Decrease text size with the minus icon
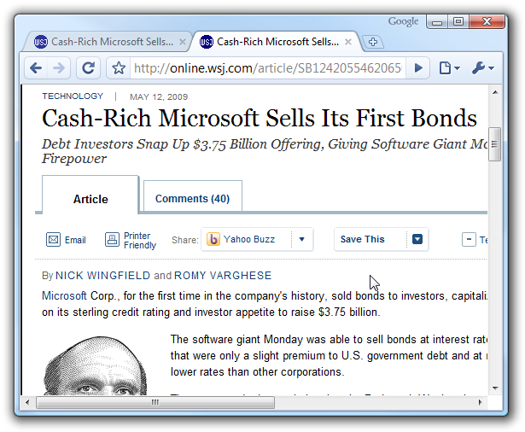 469,239
